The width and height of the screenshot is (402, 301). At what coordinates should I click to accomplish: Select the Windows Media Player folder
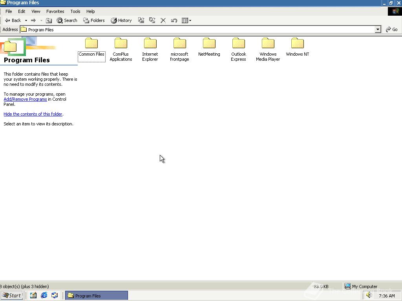pos(268,50)
